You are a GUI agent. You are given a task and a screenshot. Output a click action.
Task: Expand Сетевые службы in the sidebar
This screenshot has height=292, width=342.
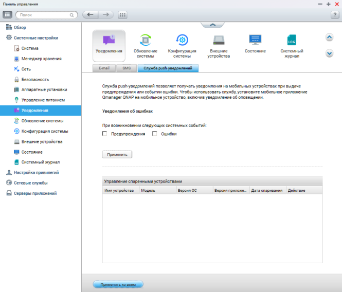(27, 183)
